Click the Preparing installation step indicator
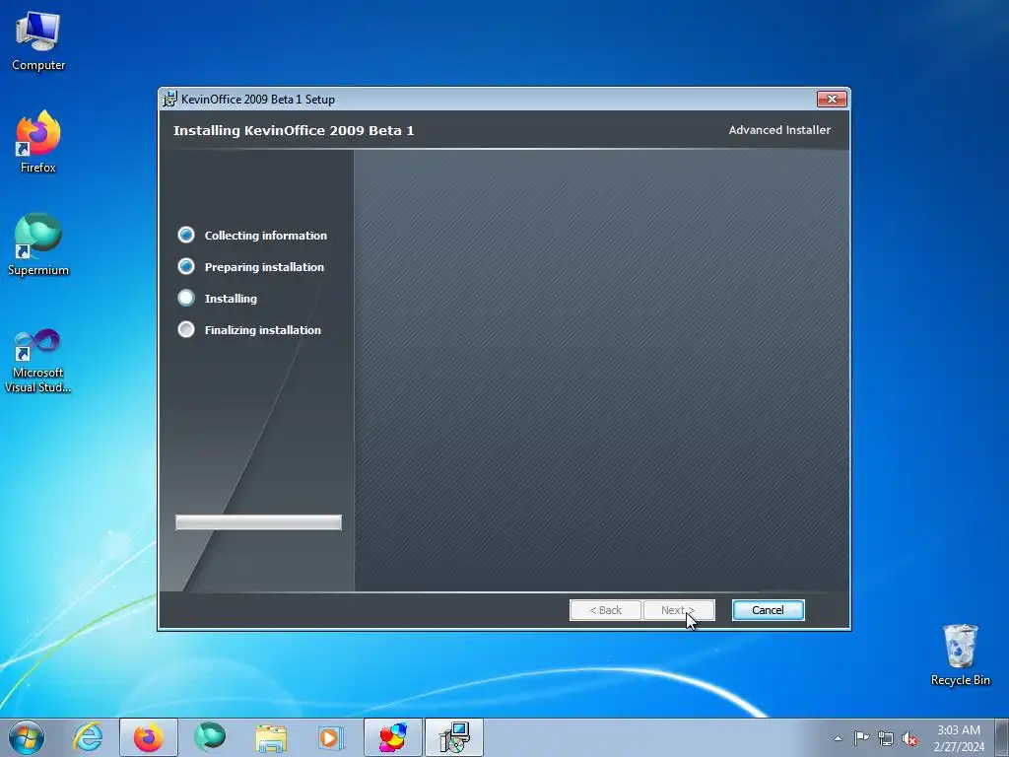This screenshot has height=757, width=1009. point(186,266)
